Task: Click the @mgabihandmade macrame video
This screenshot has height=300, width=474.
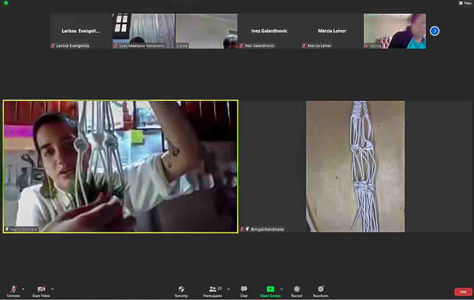Action: point(355,166)
